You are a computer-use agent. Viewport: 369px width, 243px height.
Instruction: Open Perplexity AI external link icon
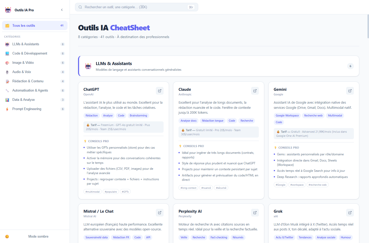[255, 213]
